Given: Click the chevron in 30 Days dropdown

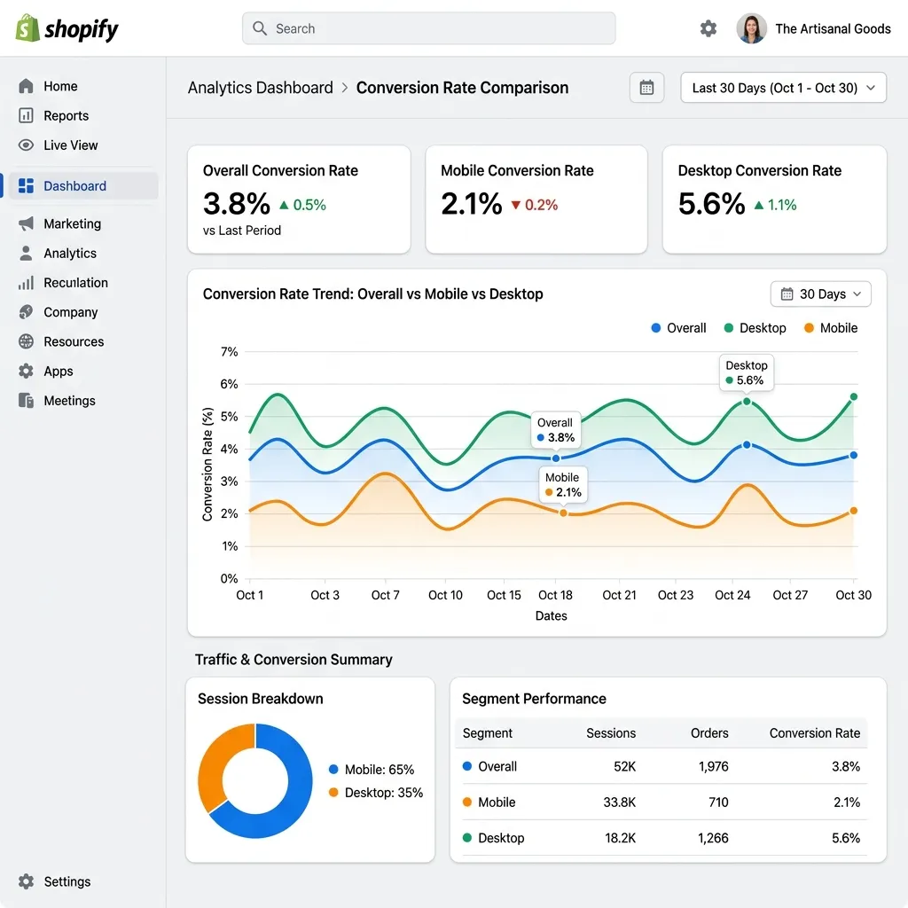Looking at the screenshot, I should pos(857,294).
